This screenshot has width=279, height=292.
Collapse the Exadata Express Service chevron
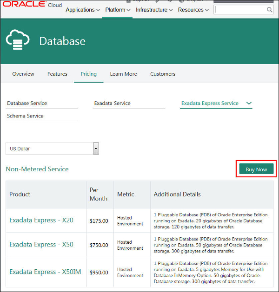tap(249, 103)
